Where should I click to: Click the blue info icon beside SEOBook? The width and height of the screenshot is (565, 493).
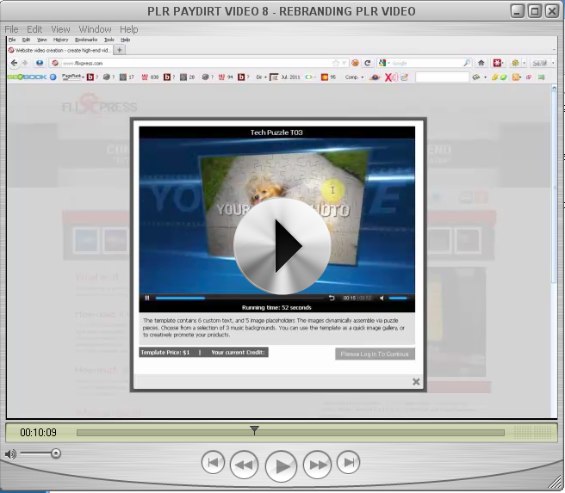53,77
